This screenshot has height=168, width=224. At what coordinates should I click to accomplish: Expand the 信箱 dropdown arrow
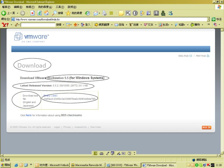(x=126, y=25)
